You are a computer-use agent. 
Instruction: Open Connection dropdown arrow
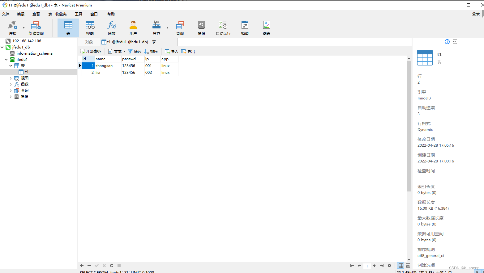point(24,28)
